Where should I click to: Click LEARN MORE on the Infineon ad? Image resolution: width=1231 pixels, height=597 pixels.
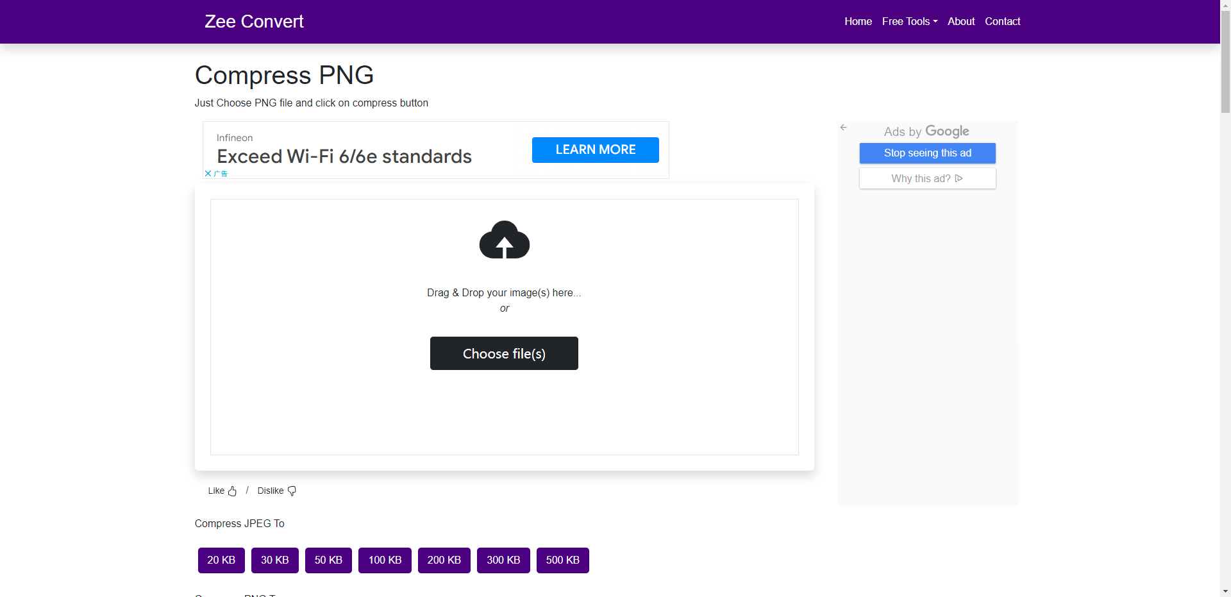tap(595, 150)
